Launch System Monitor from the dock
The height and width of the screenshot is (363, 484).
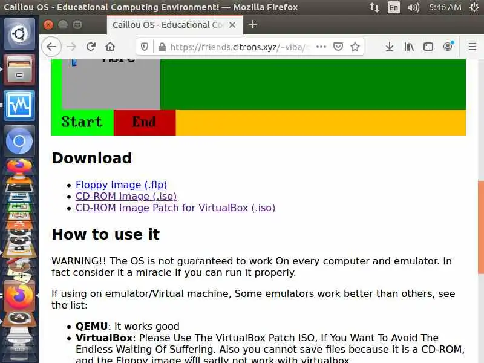pyautogui.click(x=19, y=105)
